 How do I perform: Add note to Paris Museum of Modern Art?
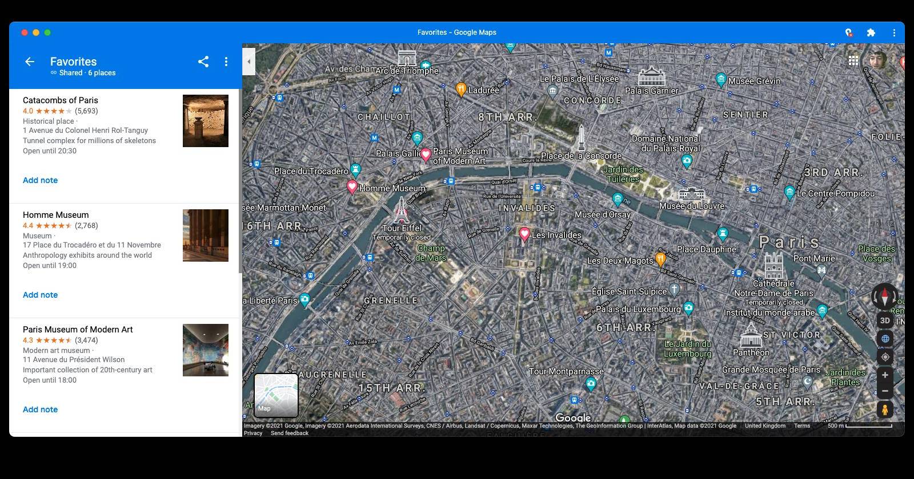pyautogui.click(x=40, y=409)
